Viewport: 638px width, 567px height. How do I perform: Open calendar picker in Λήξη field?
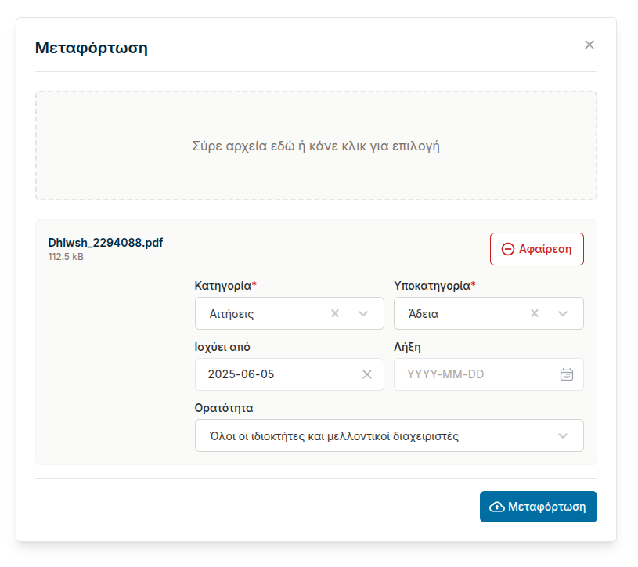tap(567, 374)
